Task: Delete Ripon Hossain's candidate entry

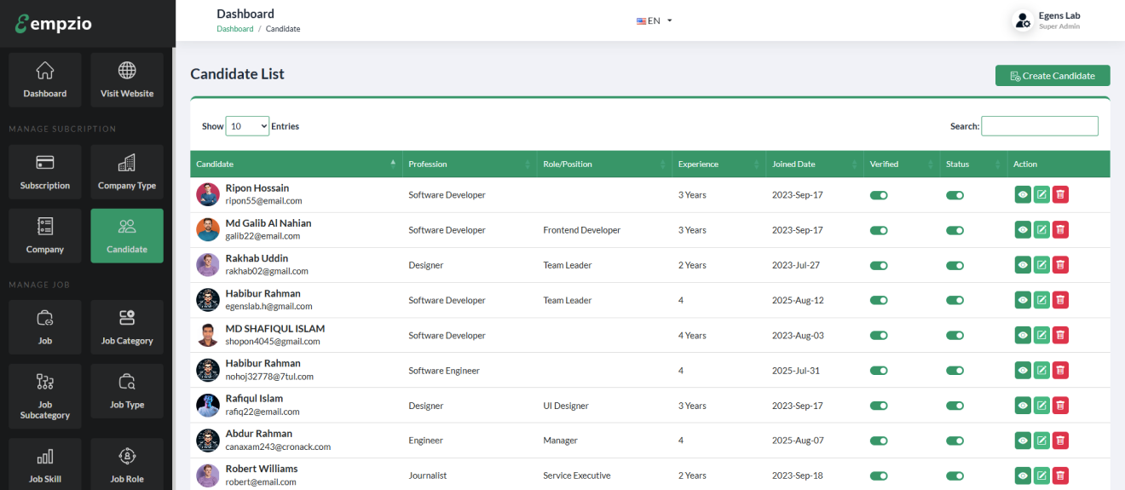Action: pyautogui.click(x=1060, y=195)
